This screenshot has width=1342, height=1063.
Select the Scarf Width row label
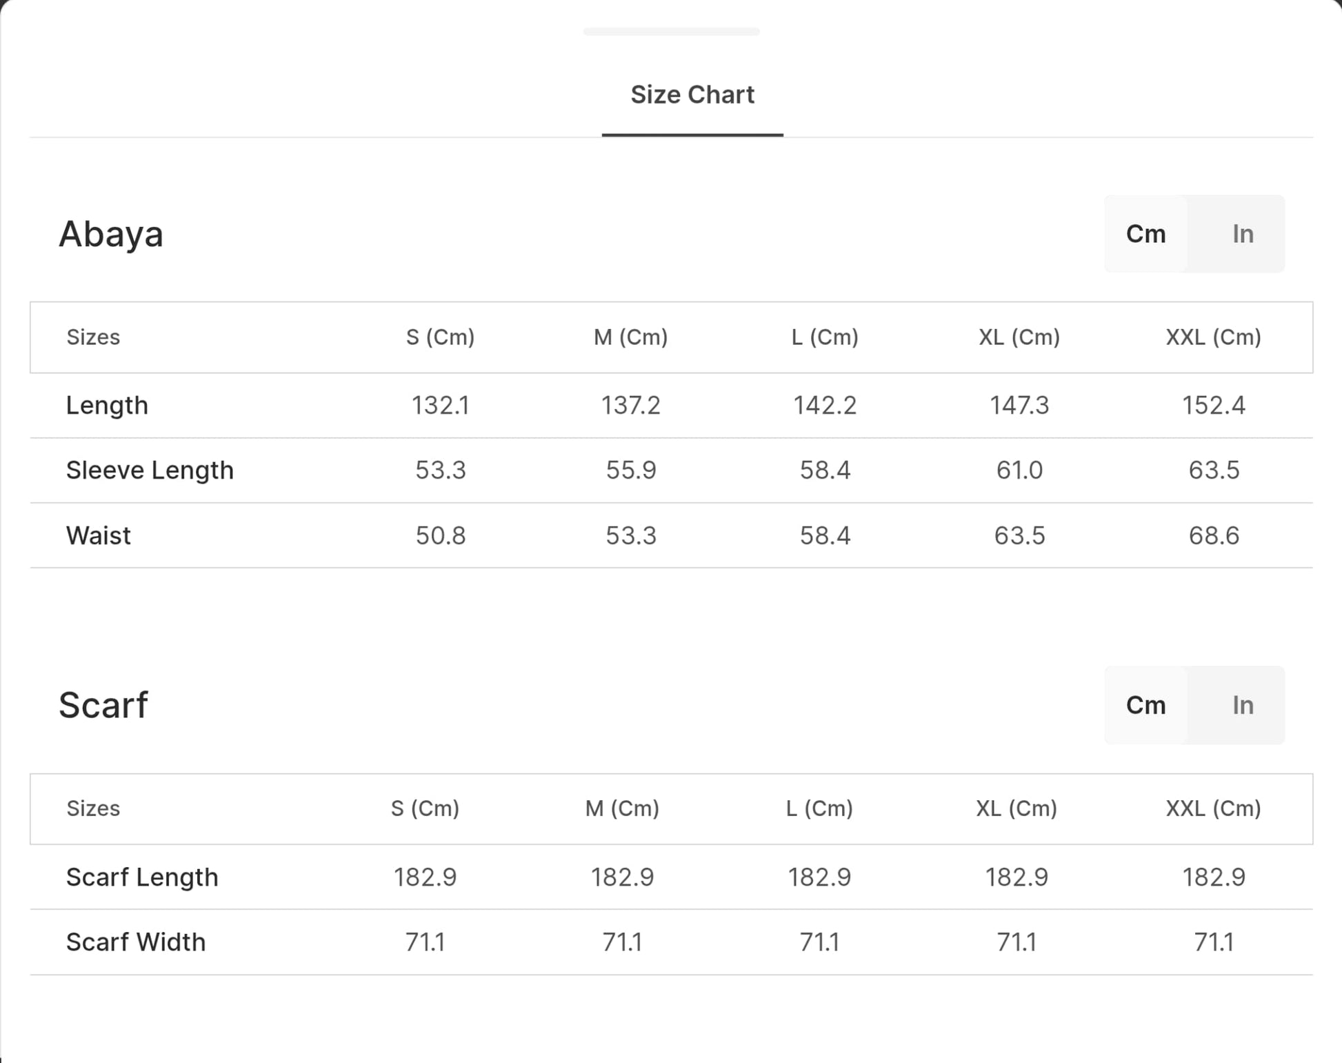coord(136,942)
